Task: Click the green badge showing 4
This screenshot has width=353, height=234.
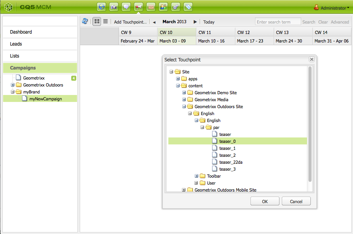Action: tap(74, 78)
